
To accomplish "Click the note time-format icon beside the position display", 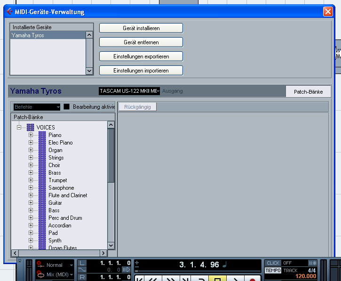I will tap(225, 265).
